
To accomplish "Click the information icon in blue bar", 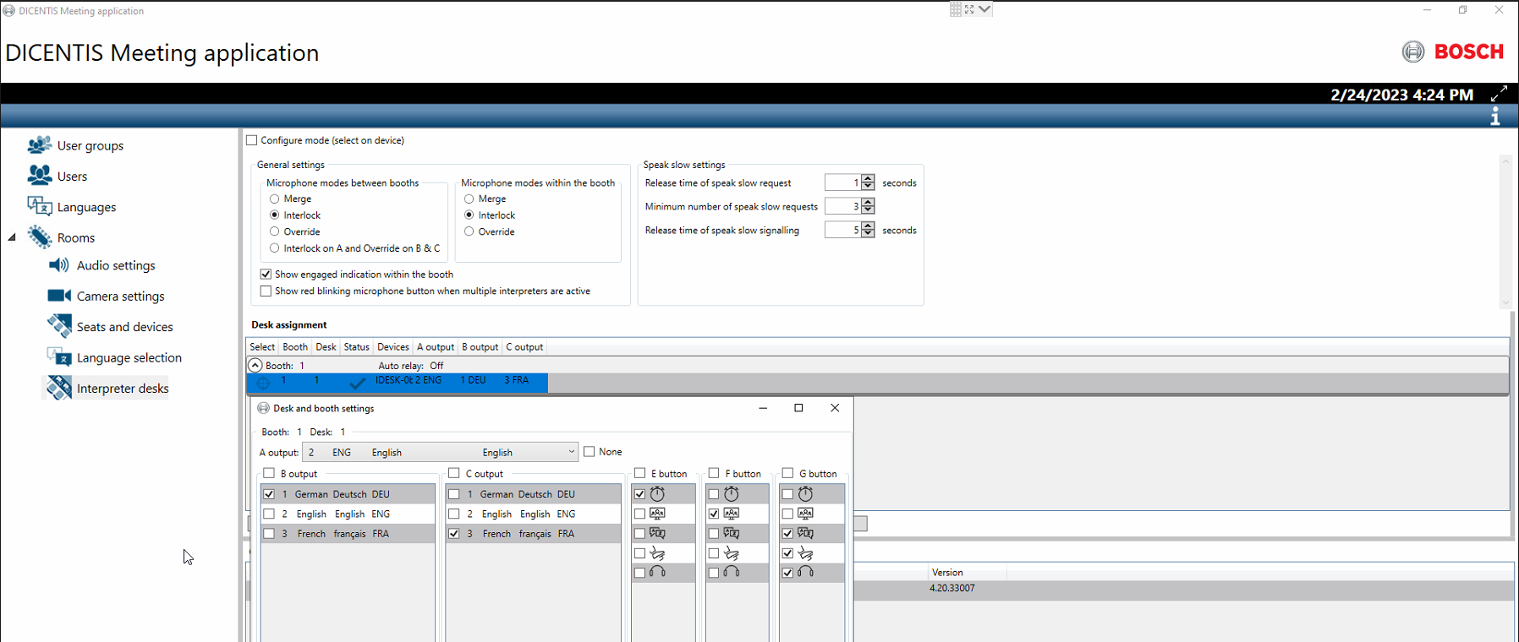I will click(1495, 117).
